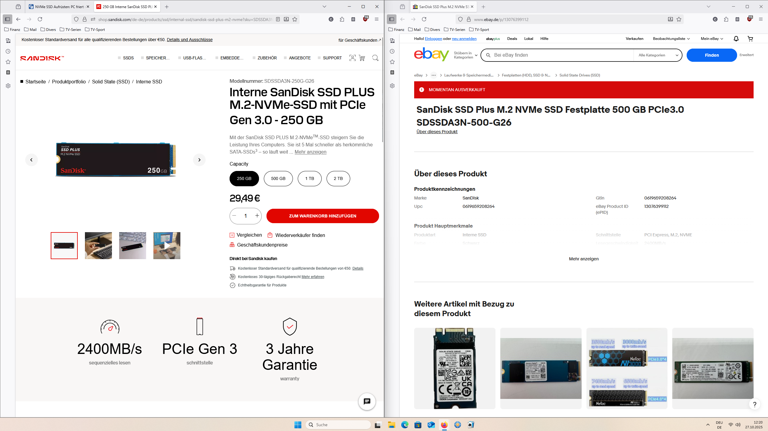Open the SanDisk shopping cart icon
Screen dimensions: 768x431
pyautogui.click(x=362, y=58)
